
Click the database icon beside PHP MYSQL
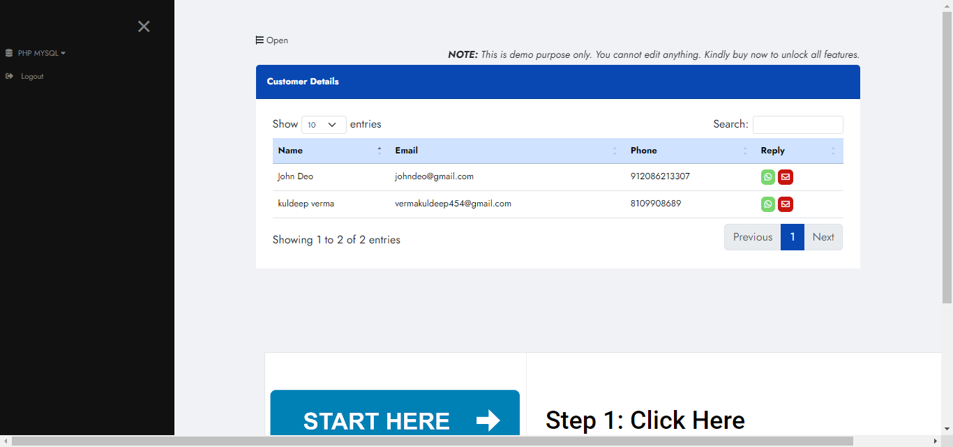coord(9,52)
